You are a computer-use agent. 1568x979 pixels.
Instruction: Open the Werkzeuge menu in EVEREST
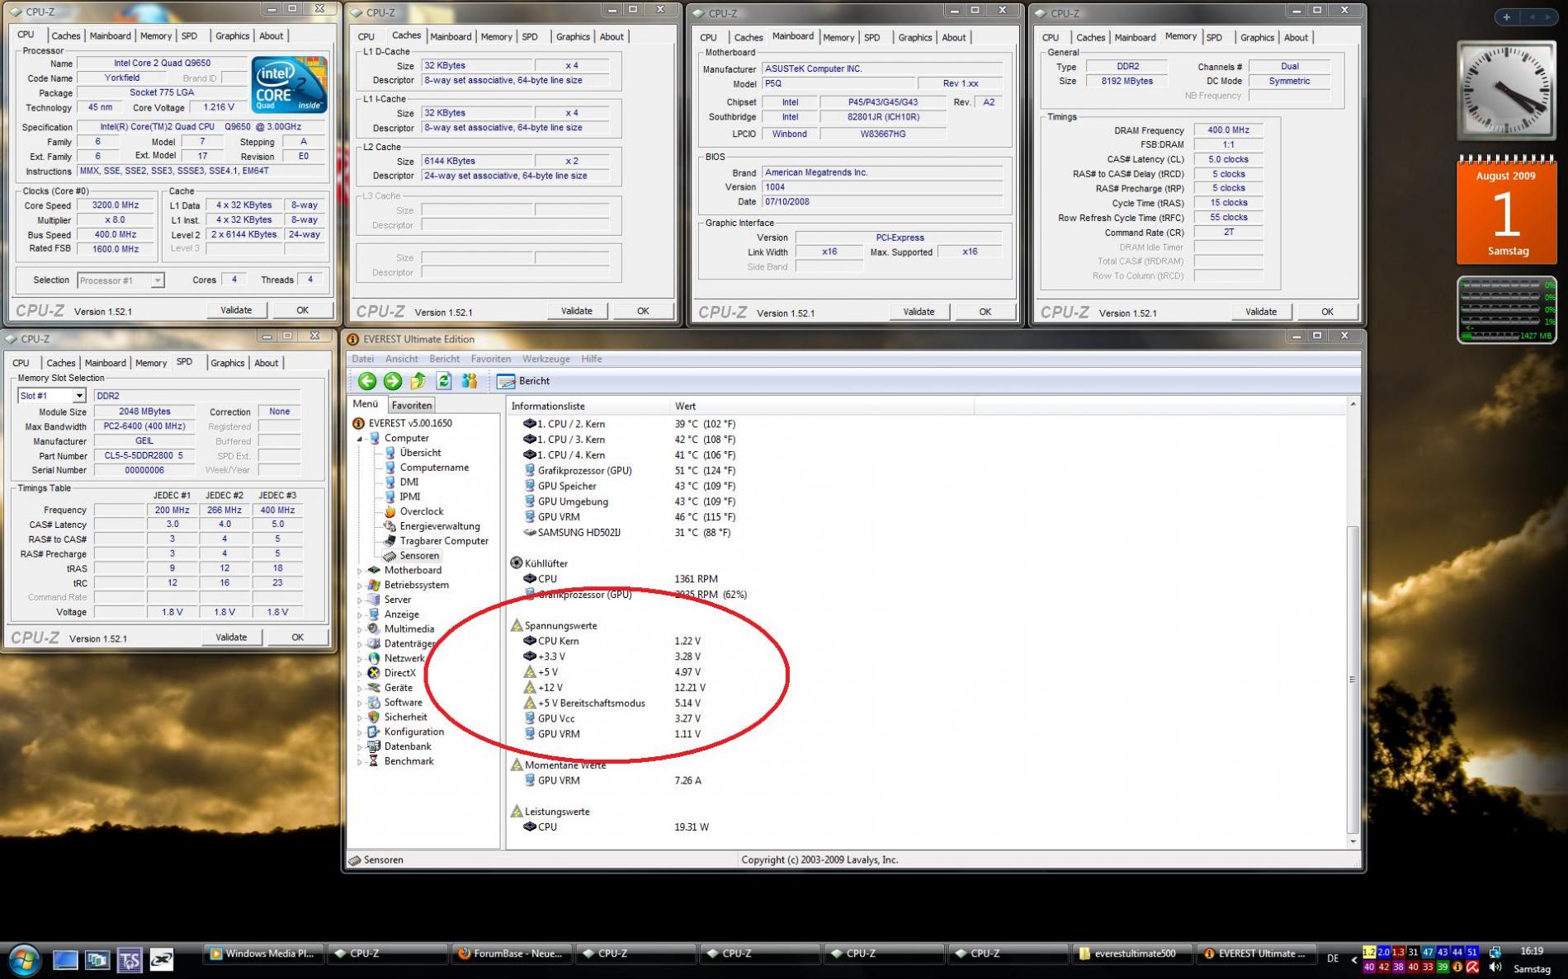point(545,359)
